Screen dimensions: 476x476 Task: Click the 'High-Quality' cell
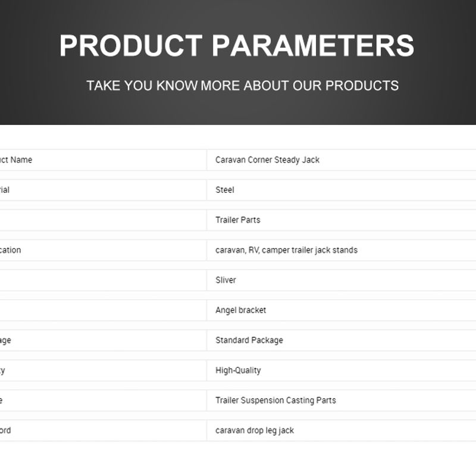click(x=341, y=370)
